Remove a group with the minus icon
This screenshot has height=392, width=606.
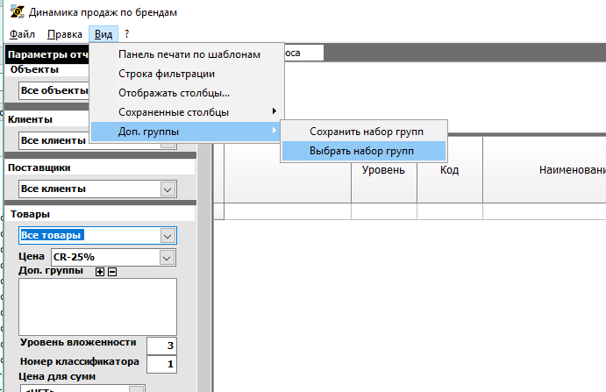point(112,272)
